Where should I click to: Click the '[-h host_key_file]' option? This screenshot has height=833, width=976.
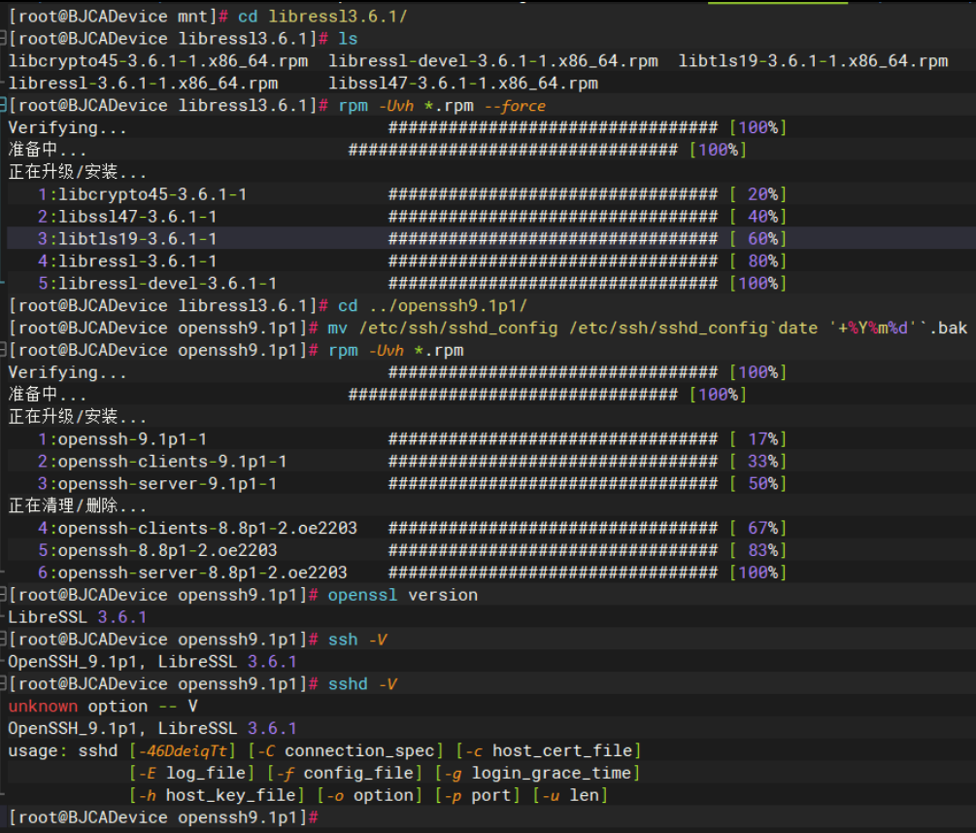point(217,796)
